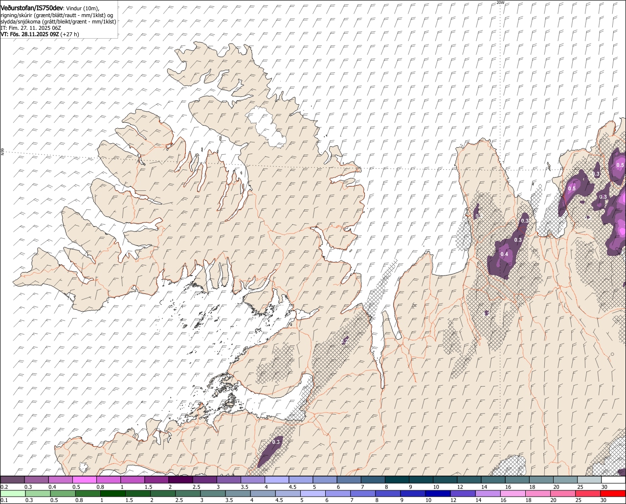626x504 pixels.
Task: Click the 20W longitude label at top edge
Action: pyautogui.click(x=500, y=2)
